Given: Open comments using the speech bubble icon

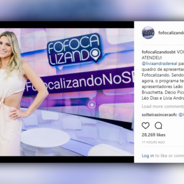Looking at the screenshot, I should pos(158,125).
